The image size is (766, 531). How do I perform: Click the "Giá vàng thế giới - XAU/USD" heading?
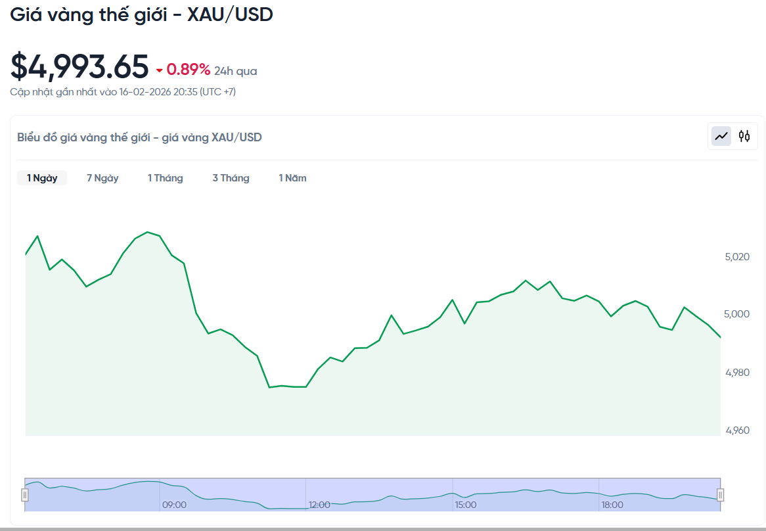(141, 14)
